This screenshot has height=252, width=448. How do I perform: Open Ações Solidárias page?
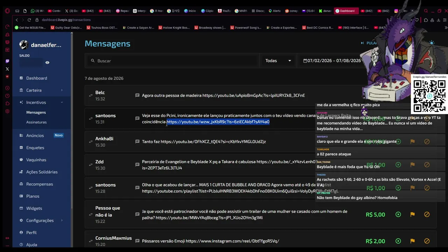41,172
